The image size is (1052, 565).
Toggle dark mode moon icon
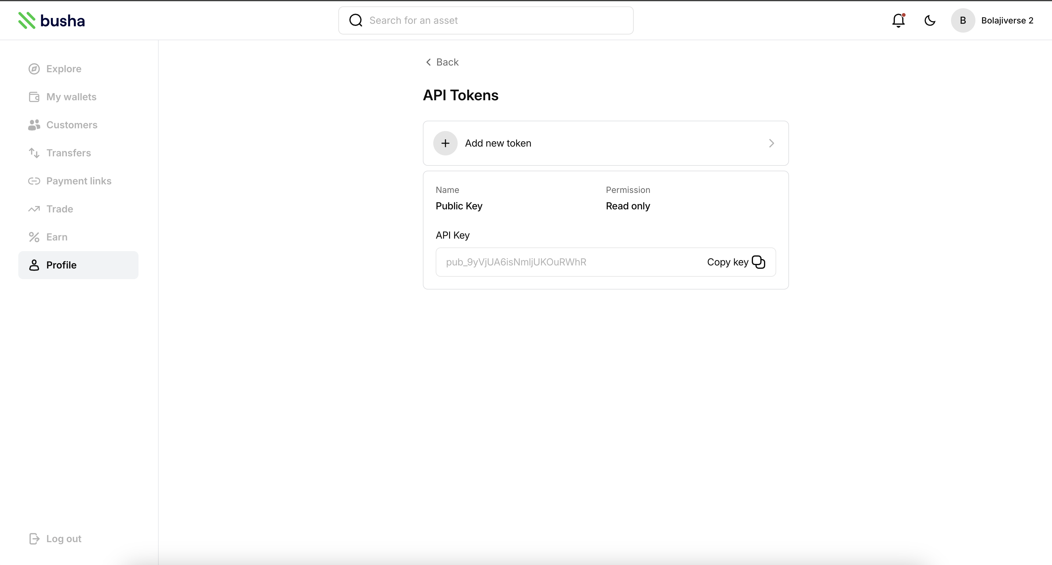pyautogui.click(x=929, y=20)
